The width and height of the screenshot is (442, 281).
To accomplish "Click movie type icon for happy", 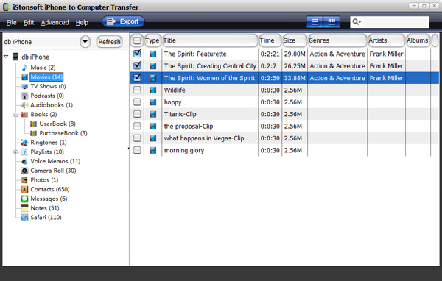I will point(152,102).
